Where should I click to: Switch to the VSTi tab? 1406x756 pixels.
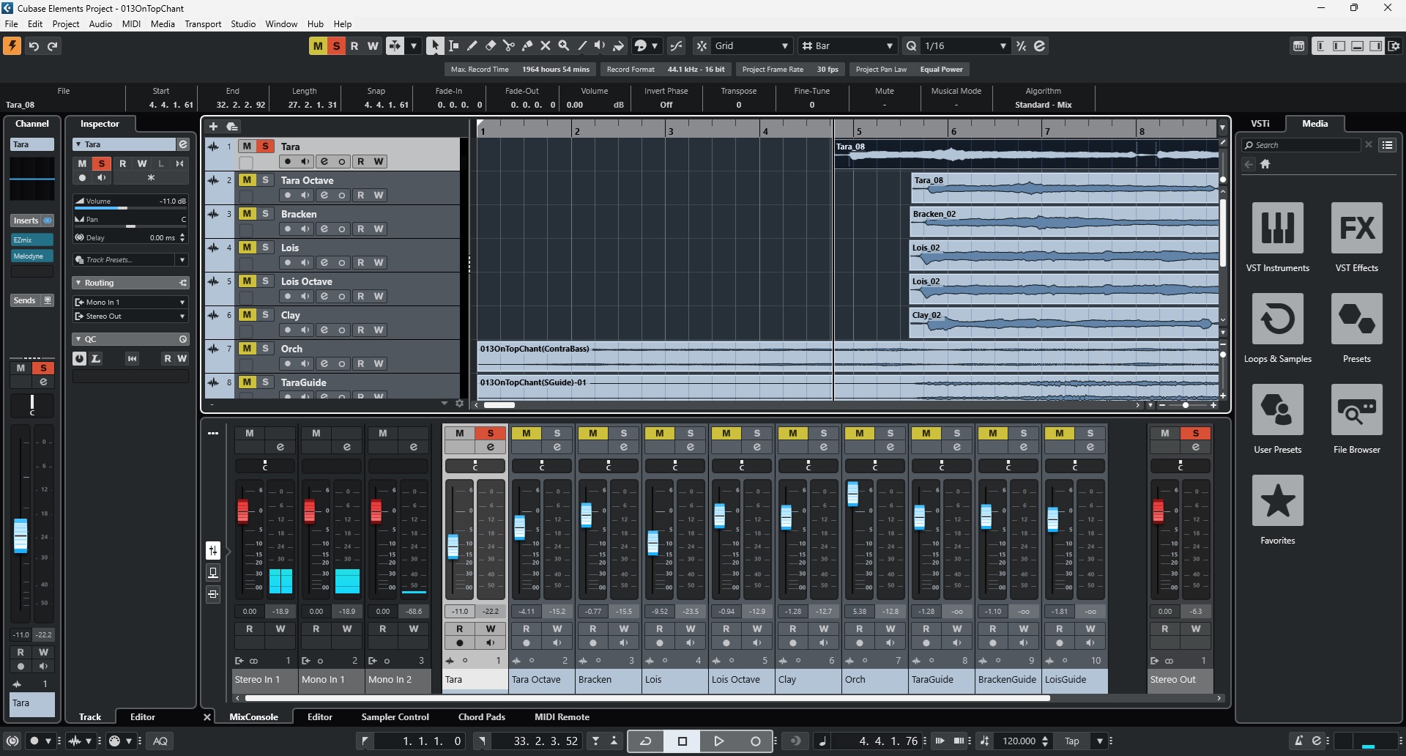1260,123
